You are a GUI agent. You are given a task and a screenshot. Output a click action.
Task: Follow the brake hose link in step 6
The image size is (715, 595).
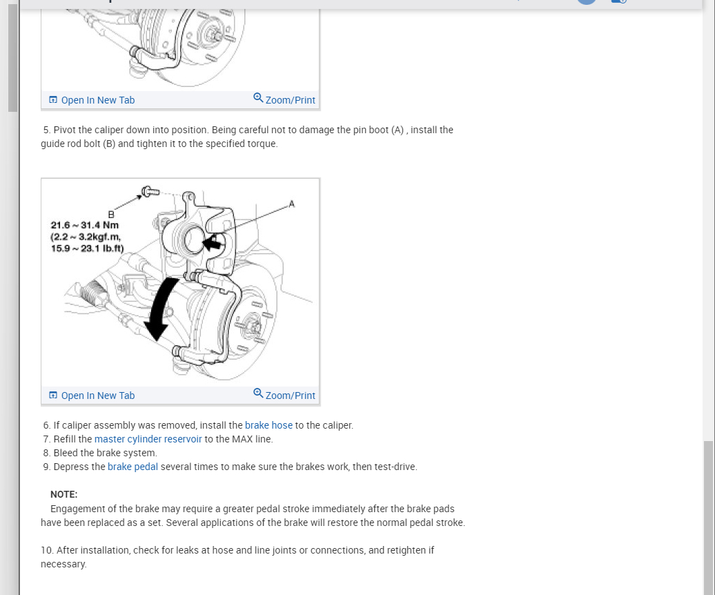tap(268, 425)
